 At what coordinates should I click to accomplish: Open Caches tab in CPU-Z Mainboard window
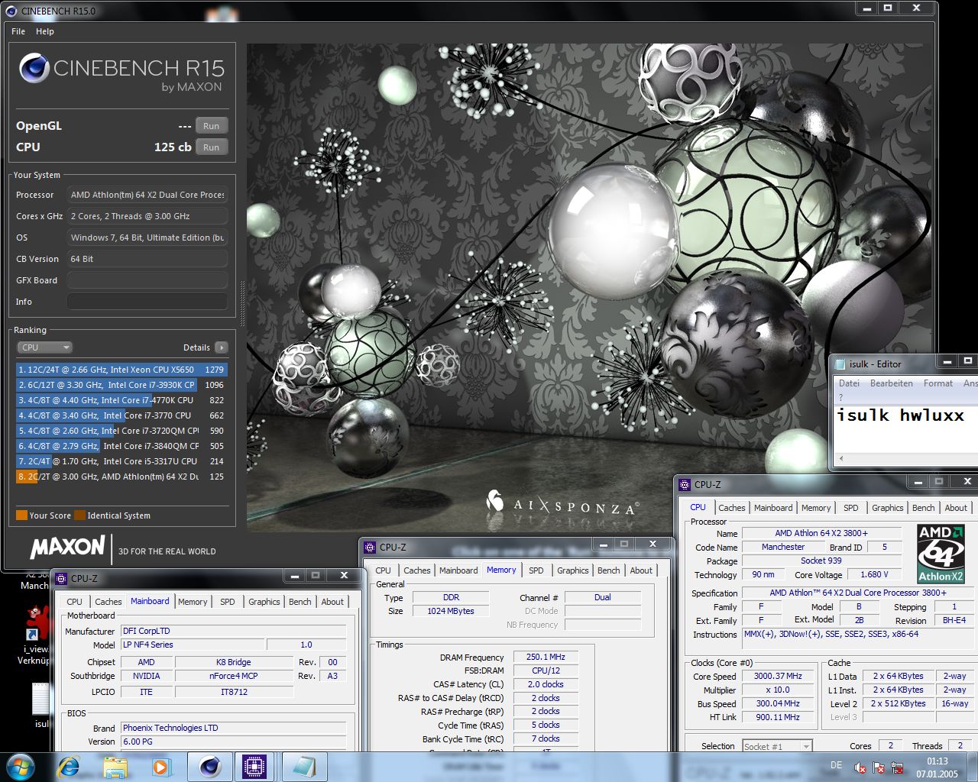pyautogui.click(x=108, y=602)
